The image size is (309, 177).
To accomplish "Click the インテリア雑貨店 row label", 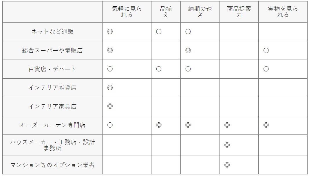I will (x=52, y=88).
